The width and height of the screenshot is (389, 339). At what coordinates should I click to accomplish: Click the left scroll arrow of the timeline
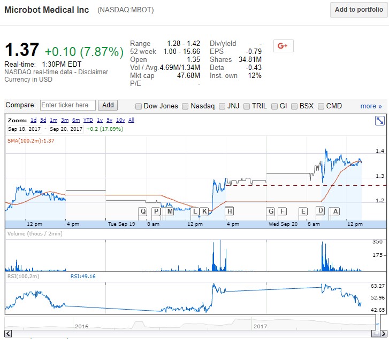(8, 333)
